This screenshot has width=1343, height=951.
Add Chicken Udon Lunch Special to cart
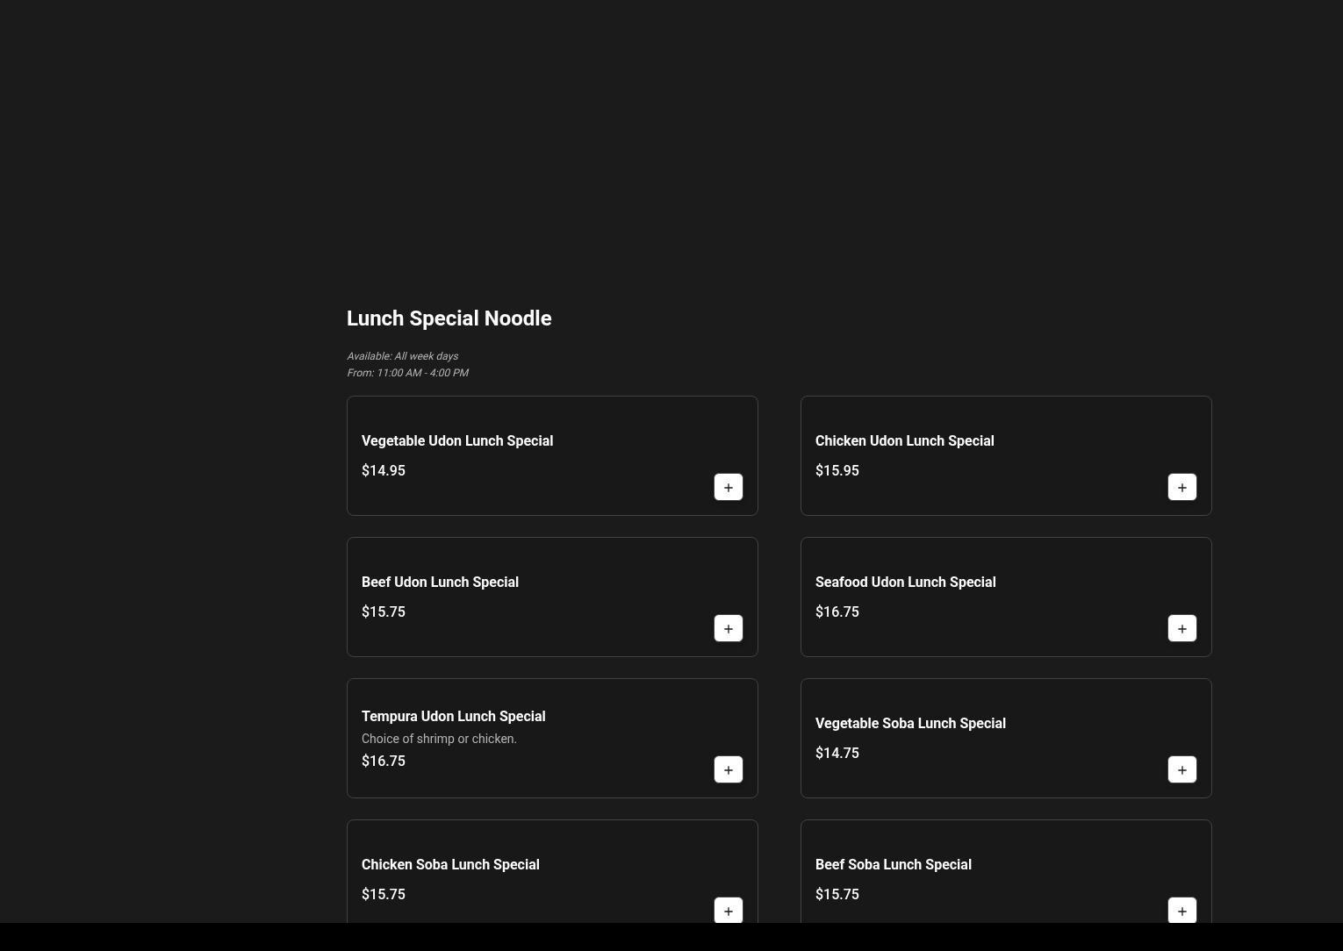click(x=1181, y=487)
